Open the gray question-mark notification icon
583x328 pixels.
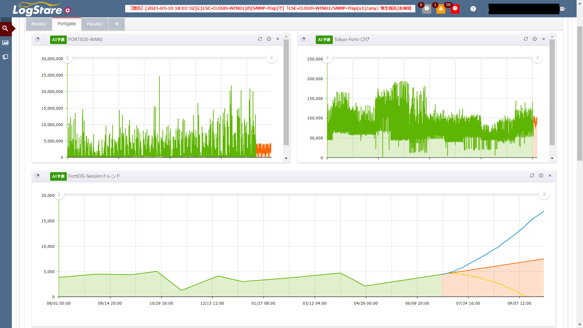tap(427, 9)
